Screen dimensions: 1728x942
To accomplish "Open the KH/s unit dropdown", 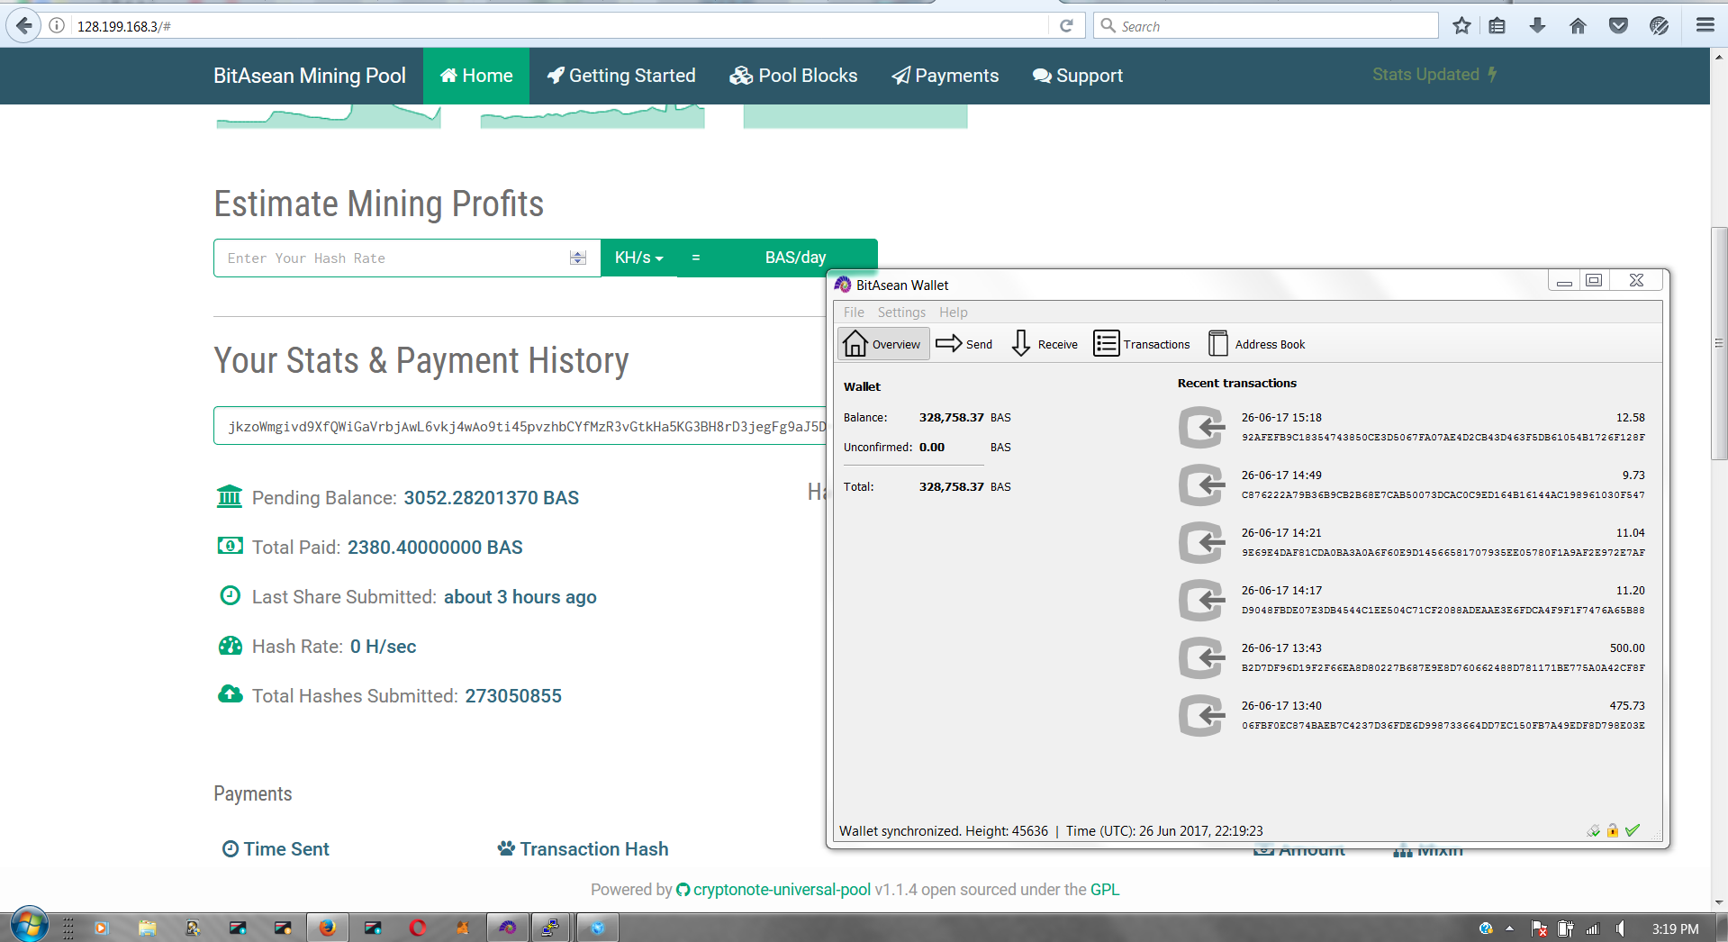I will coord(638,258).
